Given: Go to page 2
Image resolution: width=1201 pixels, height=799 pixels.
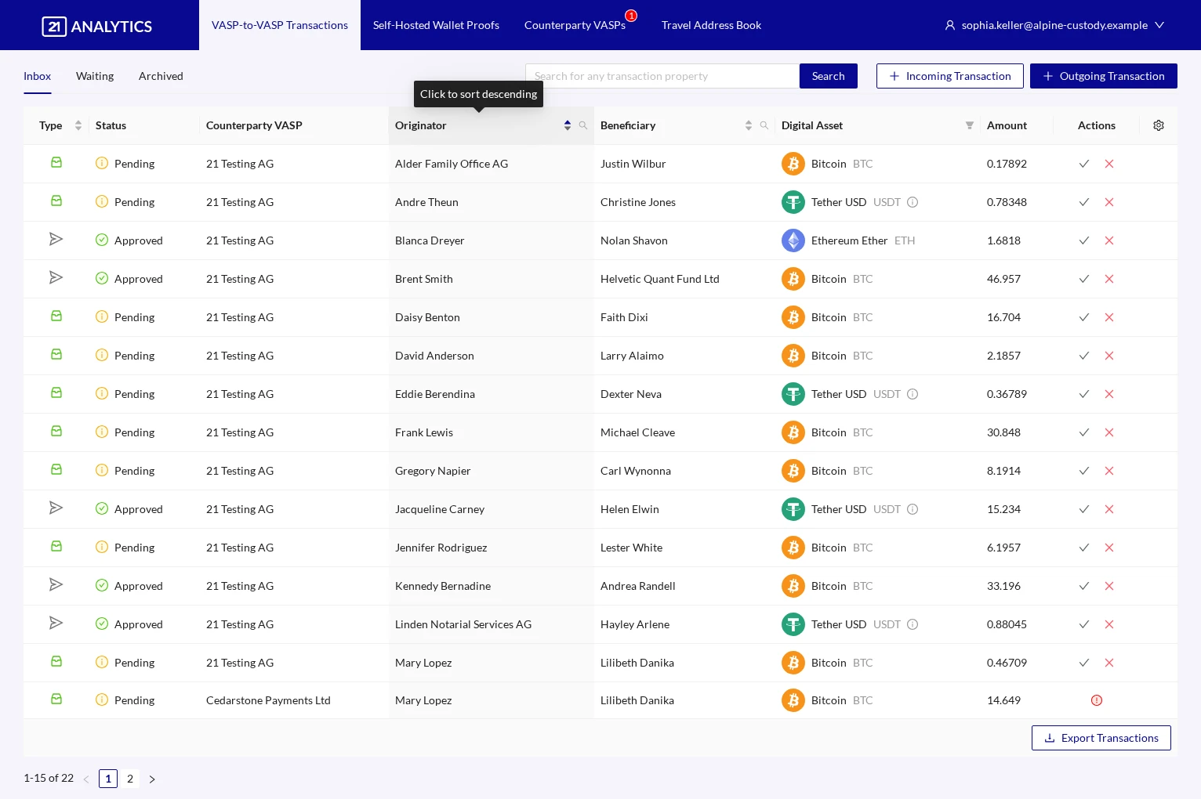Looking at the screenshot, I should [x=130, y=779].
